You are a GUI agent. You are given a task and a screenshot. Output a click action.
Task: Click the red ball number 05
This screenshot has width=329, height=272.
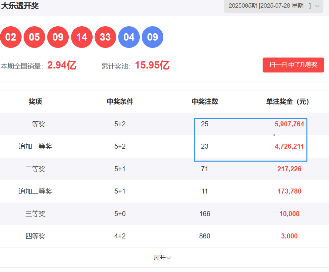point(34,37)
